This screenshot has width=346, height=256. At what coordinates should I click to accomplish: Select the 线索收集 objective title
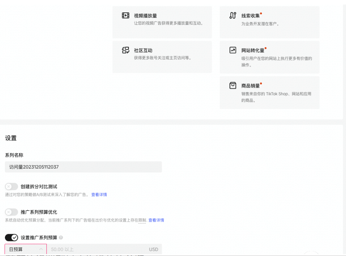click(x=250, y=16)
